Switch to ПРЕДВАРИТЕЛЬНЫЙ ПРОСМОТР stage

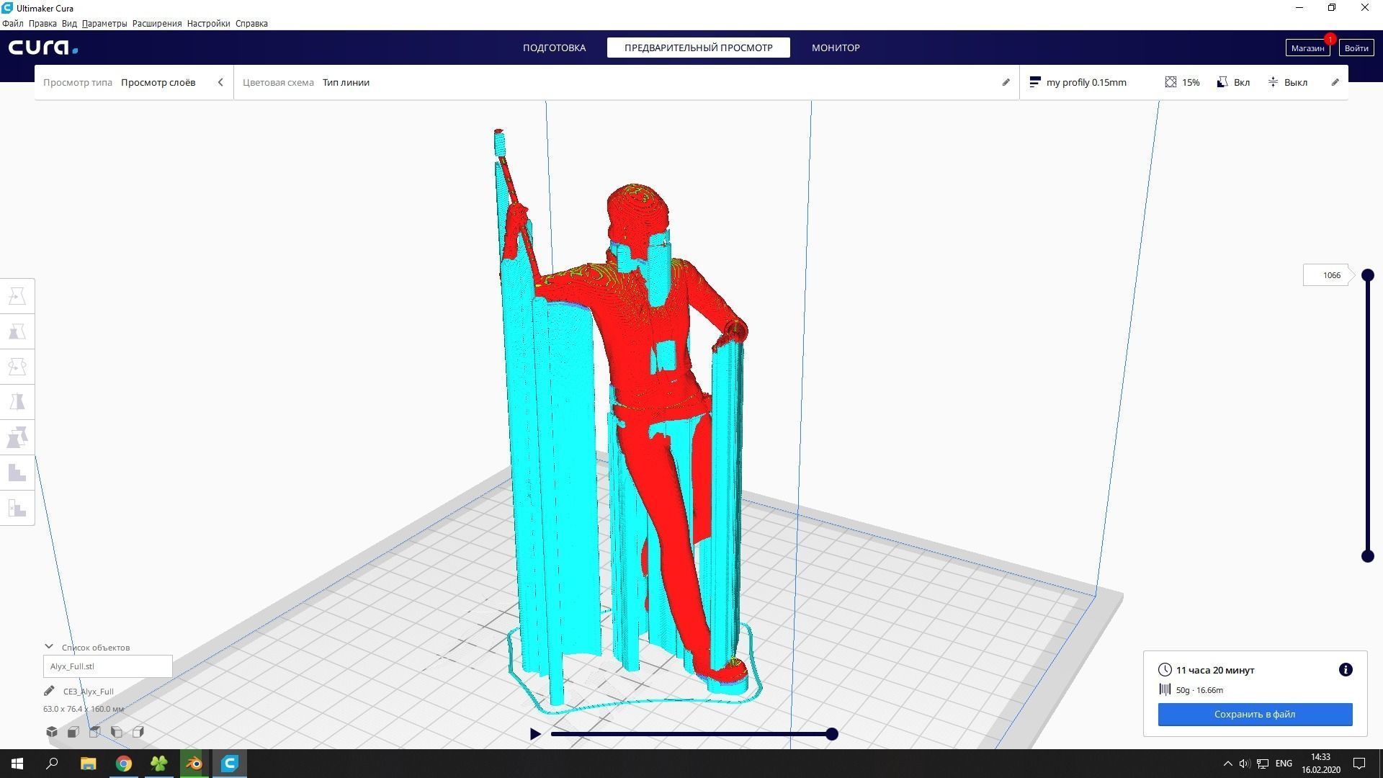699,48
